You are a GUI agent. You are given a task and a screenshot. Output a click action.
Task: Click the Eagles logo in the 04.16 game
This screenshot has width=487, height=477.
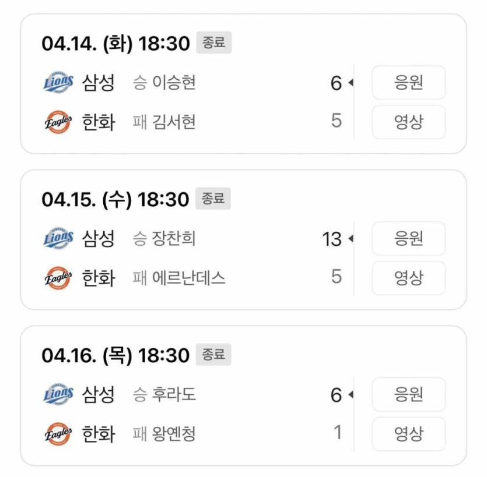pyautogui.click(x=58, y=434)
